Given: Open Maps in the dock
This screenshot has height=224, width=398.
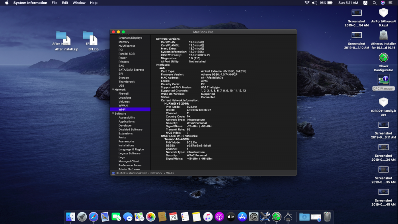Looking at the screenshot, I should point(139,217).
